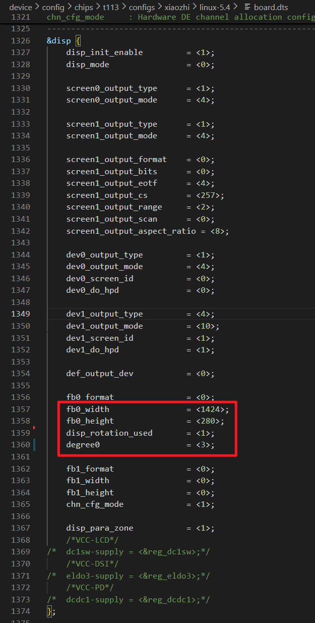Click the board.dts file icon in breadcrumbs
This screenshot has width=315, height=623.
(x=247, y=7)
